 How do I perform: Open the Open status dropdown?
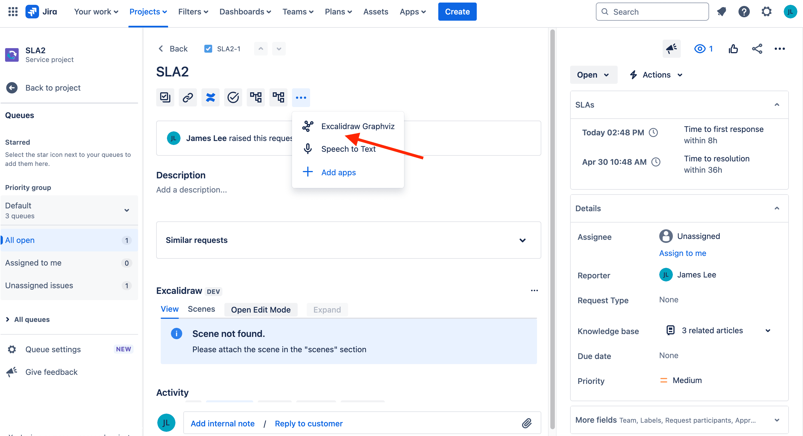(593, 75)
